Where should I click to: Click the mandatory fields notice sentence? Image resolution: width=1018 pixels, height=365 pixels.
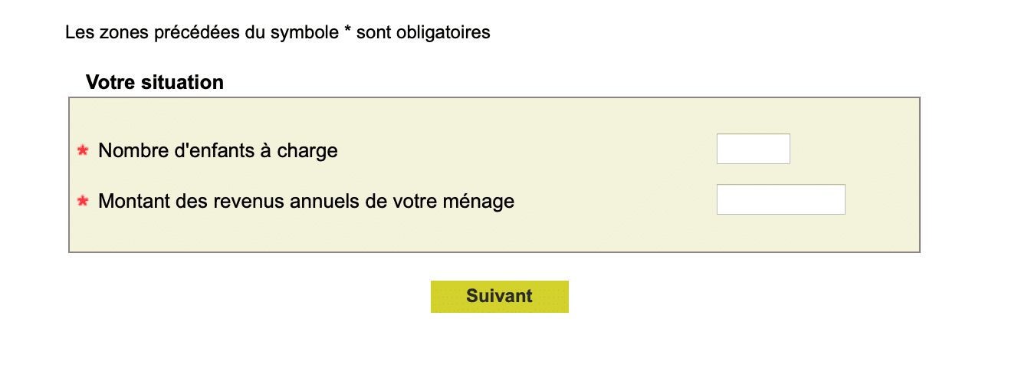[277, 33]
